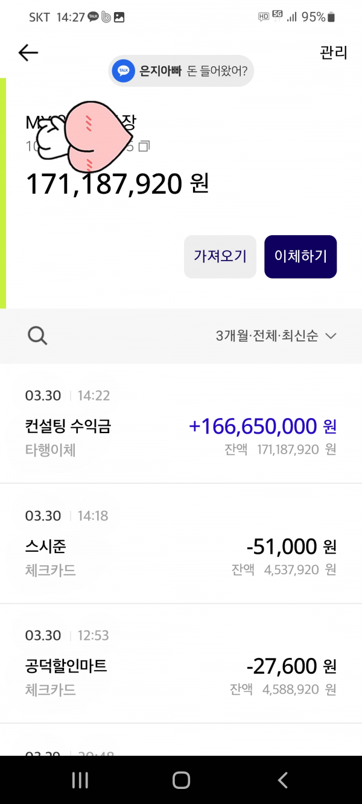Tap the Android home button icon
The height and width of the screenshot is (804, 362).
tap(181, 780)
